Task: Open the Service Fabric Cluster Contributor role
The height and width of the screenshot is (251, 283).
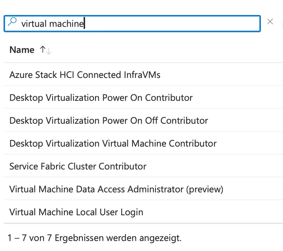Action: click(x=78, y=166)
